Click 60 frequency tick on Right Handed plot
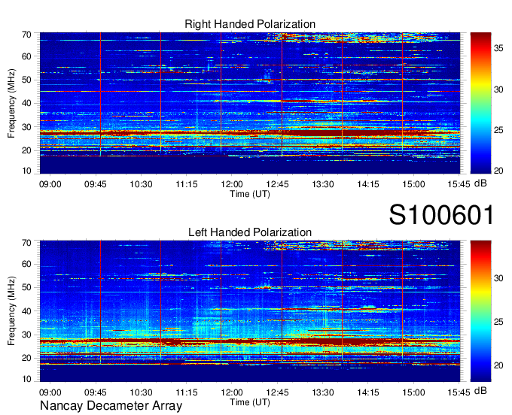This screenshot has height=415, width=512. [x=26, y=56]
